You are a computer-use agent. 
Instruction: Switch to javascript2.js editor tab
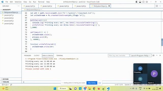[x=47, y=6]
